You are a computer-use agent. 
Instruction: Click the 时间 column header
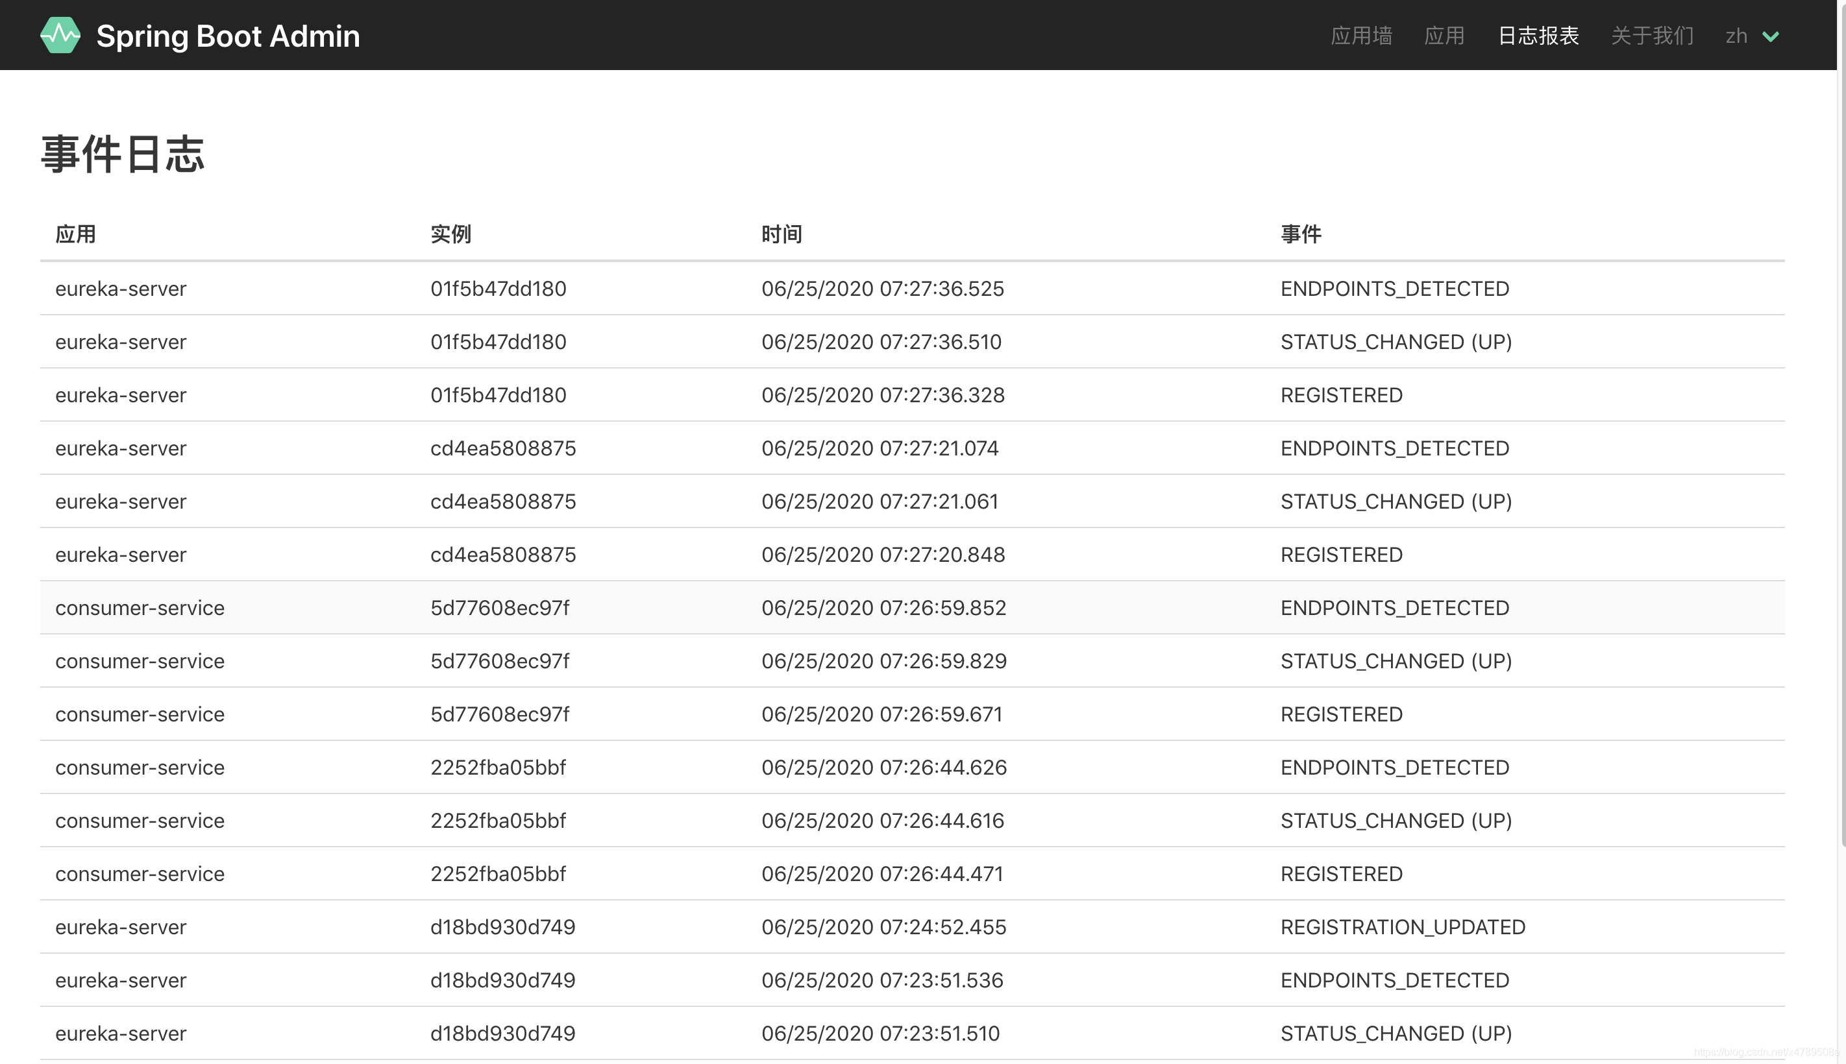(781, 234)
